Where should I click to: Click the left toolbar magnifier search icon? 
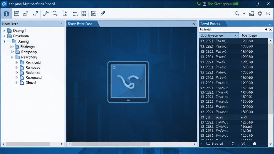click(x=55, y=13)
